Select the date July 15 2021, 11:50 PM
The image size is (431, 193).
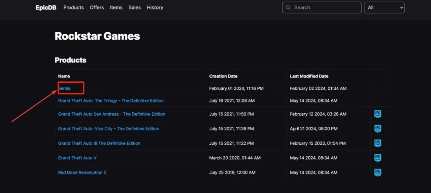tap(231, 114)
